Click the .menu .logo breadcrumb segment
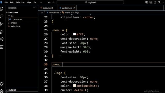 click(70, 12)
